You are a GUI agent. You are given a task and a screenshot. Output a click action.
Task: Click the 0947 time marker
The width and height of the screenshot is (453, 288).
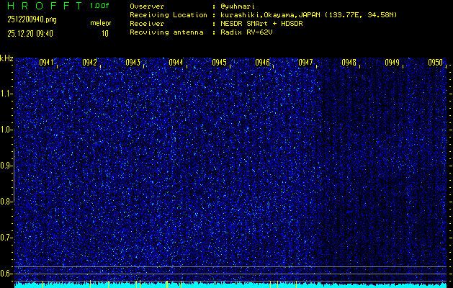point(305,63)
